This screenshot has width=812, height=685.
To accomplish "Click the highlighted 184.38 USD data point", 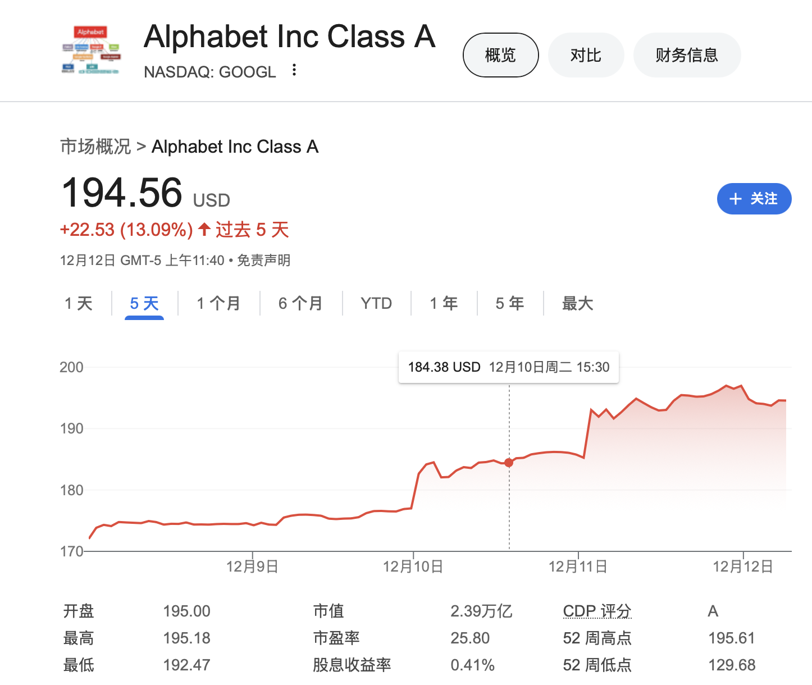I will pyautogui.click(x=509, y=463).
